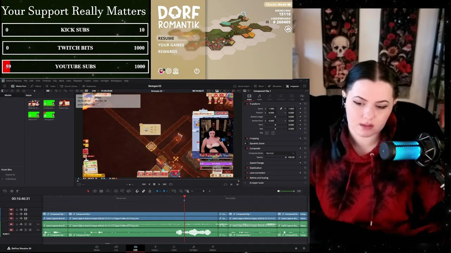Screen dimensions: 451x253
Task: Open the Timeline menu
Action: point(47,81)
